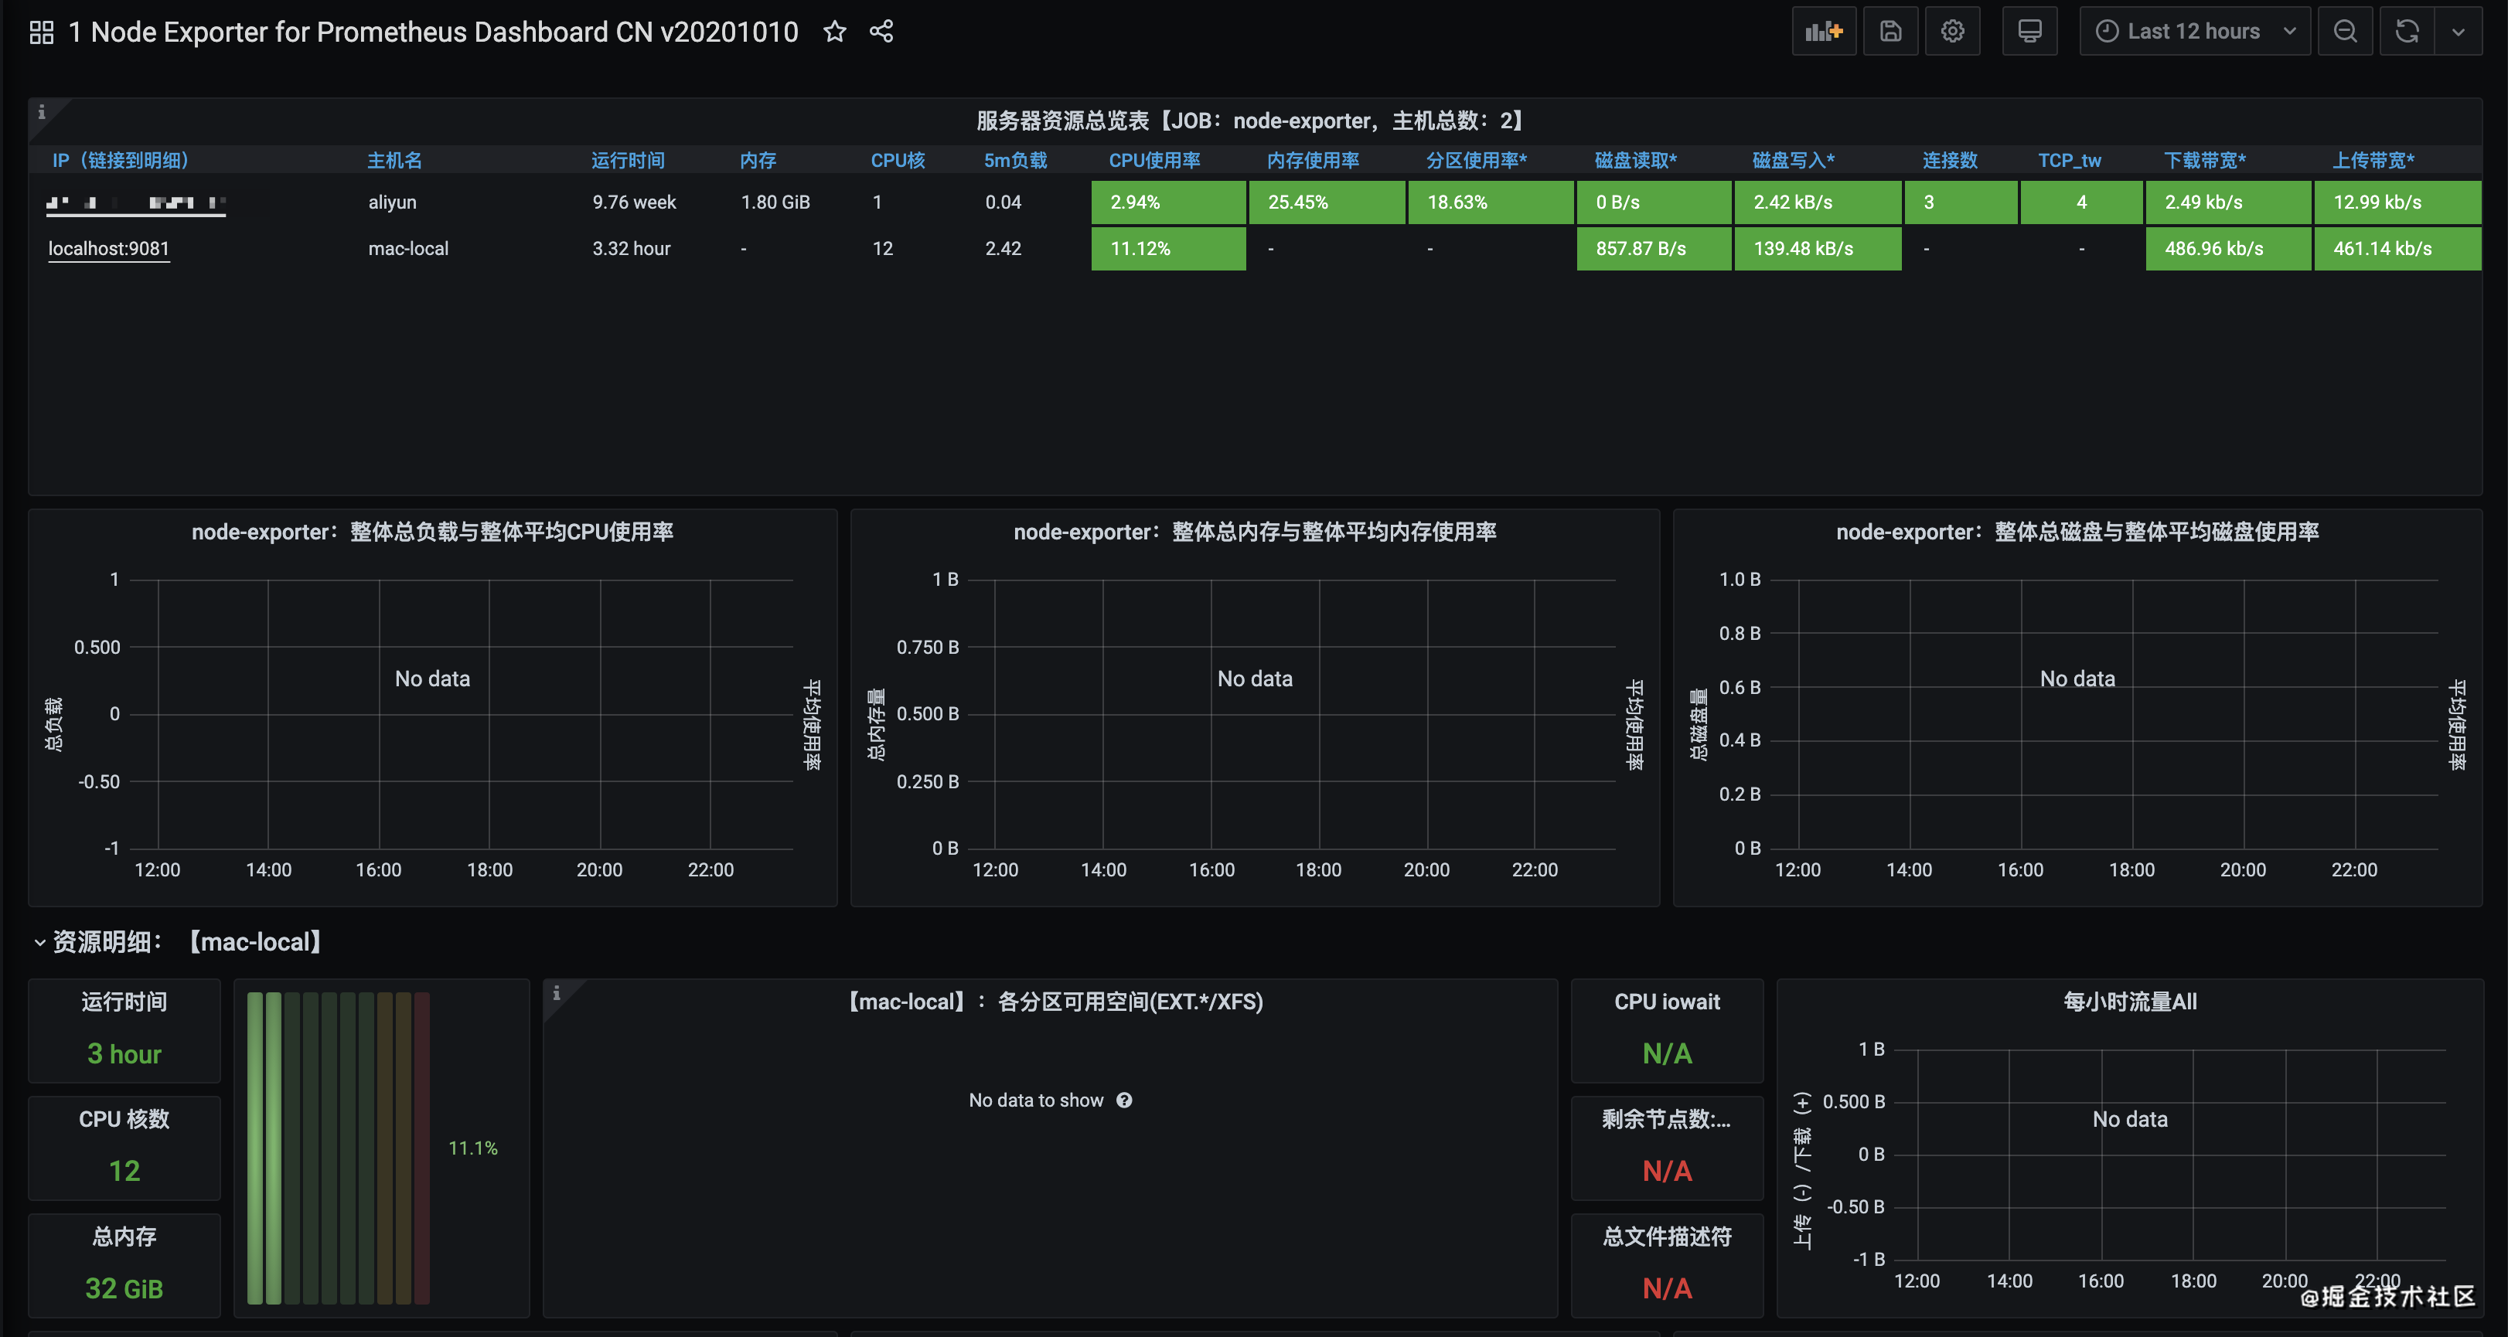Sort table by 内存使用率 column
2508x1337 pixels.
[x=1313, y=161]
